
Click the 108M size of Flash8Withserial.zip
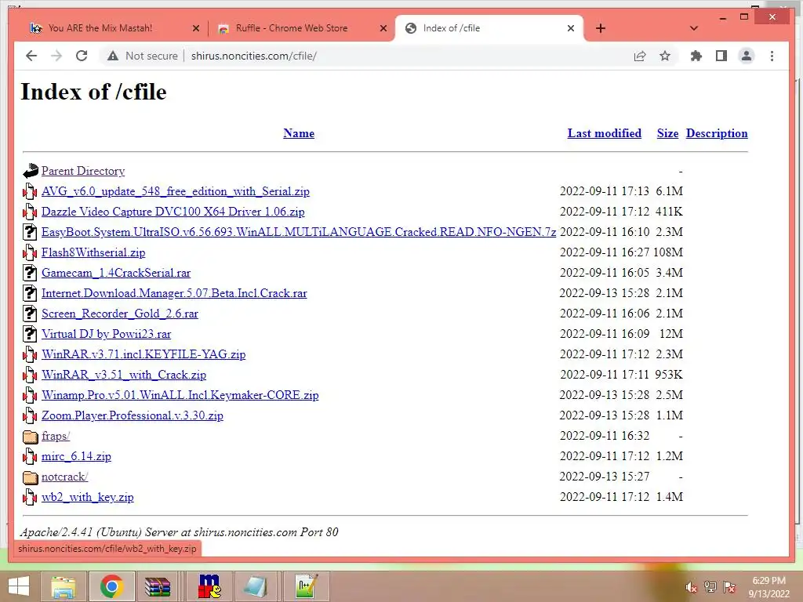tap(668, 252)
